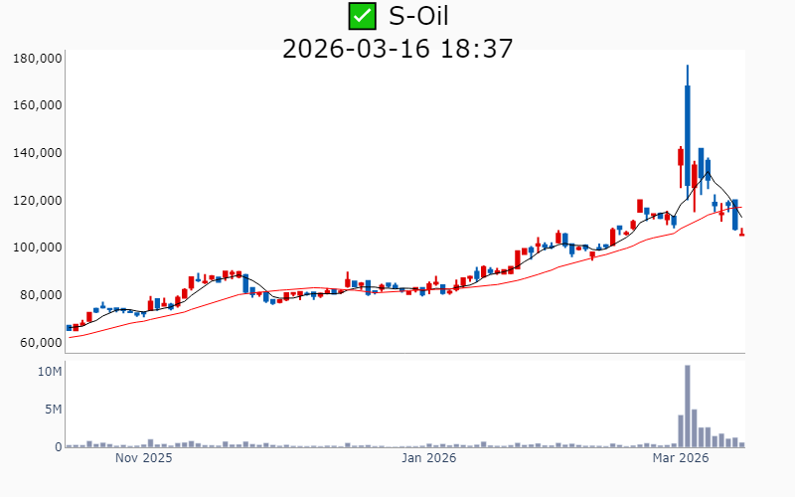Click the rightmost volume bar
Image resolution: width=795 pixels, height=497 pixels.
click(741, 444)
